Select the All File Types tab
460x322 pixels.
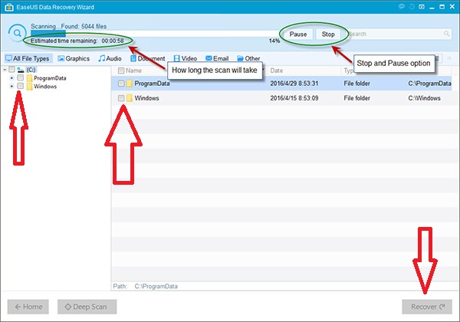tap(28, 58)
